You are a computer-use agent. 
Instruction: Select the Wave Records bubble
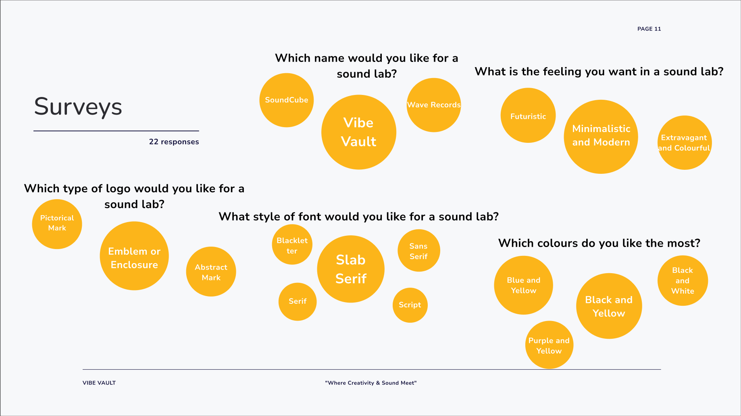click(434, 105)
